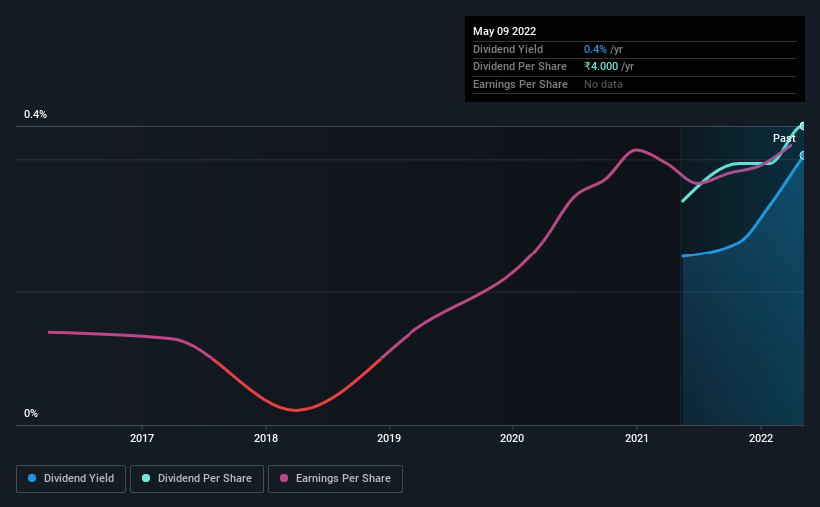
Task: Click the May 09 2022 tooltip date
Action: tap(504, 31)
